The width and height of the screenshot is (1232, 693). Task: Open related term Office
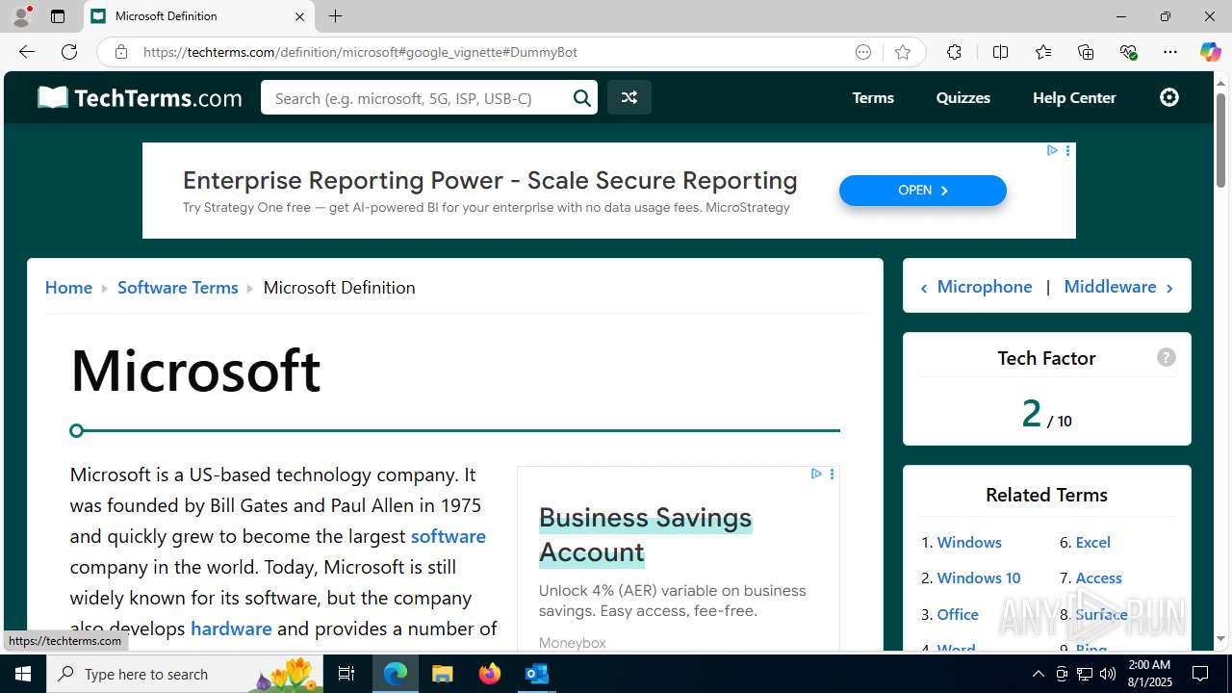tap(958, 614)
